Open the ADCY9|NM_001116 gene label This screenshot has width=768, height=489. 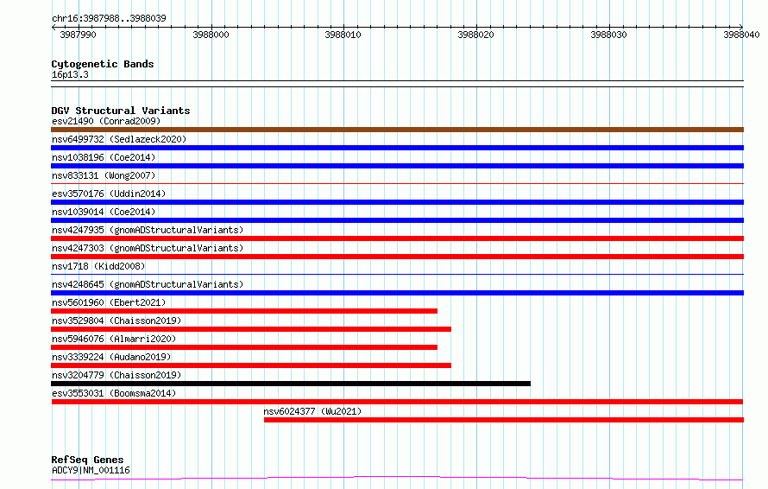tap(91, 470)
